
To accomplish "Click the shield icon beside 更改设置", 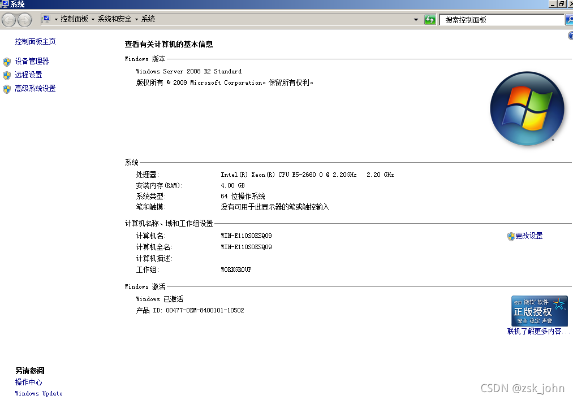I will (x=511, y=237).
